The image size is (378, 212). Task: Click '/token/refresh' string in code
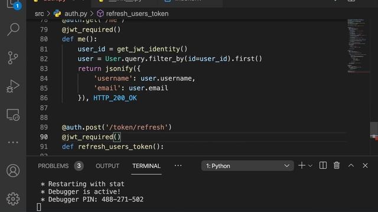pyautogui.click(x=136, y=127)
